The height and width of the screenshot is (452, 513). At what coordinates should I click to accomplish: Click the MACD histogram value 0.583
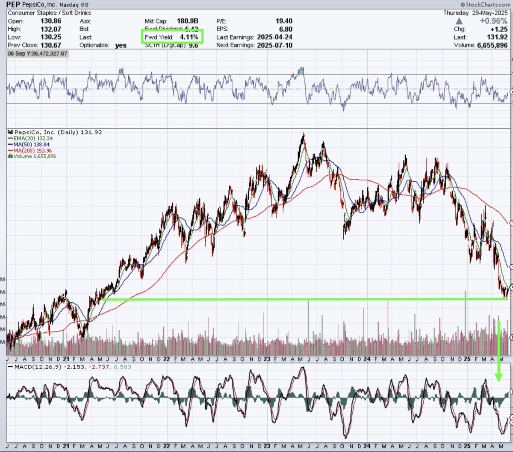122,367
